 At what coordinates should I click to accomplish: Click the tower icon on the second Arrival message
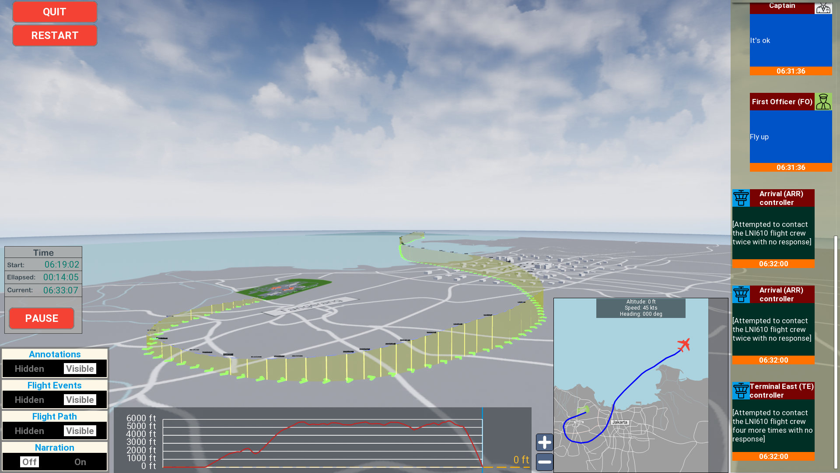[x=741, y=294]
